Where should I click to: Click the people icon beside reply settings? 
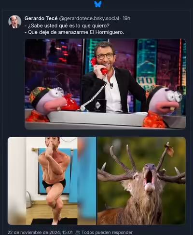coord(78,232)
